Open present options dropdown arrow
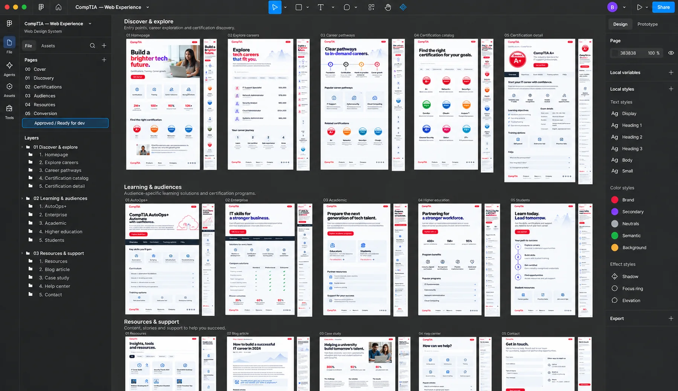 pos(647,7)
